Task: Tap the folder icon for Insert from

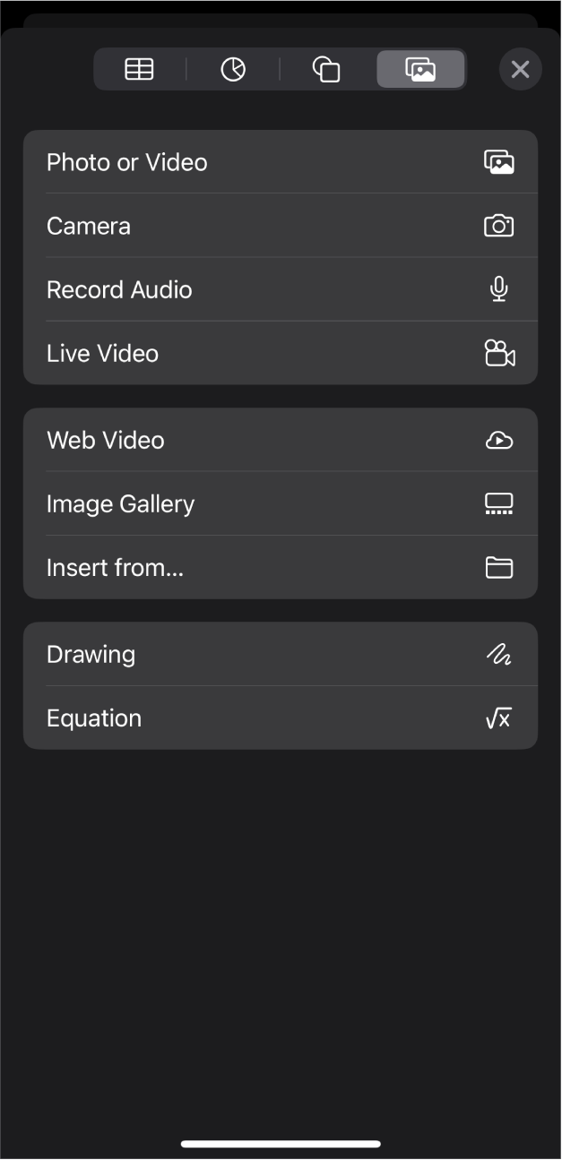Action: [499, 566]
